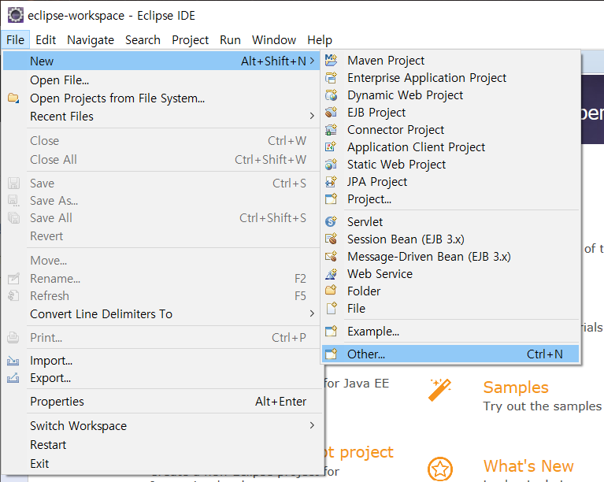Select Static Web Project entry

coord(450,165)
